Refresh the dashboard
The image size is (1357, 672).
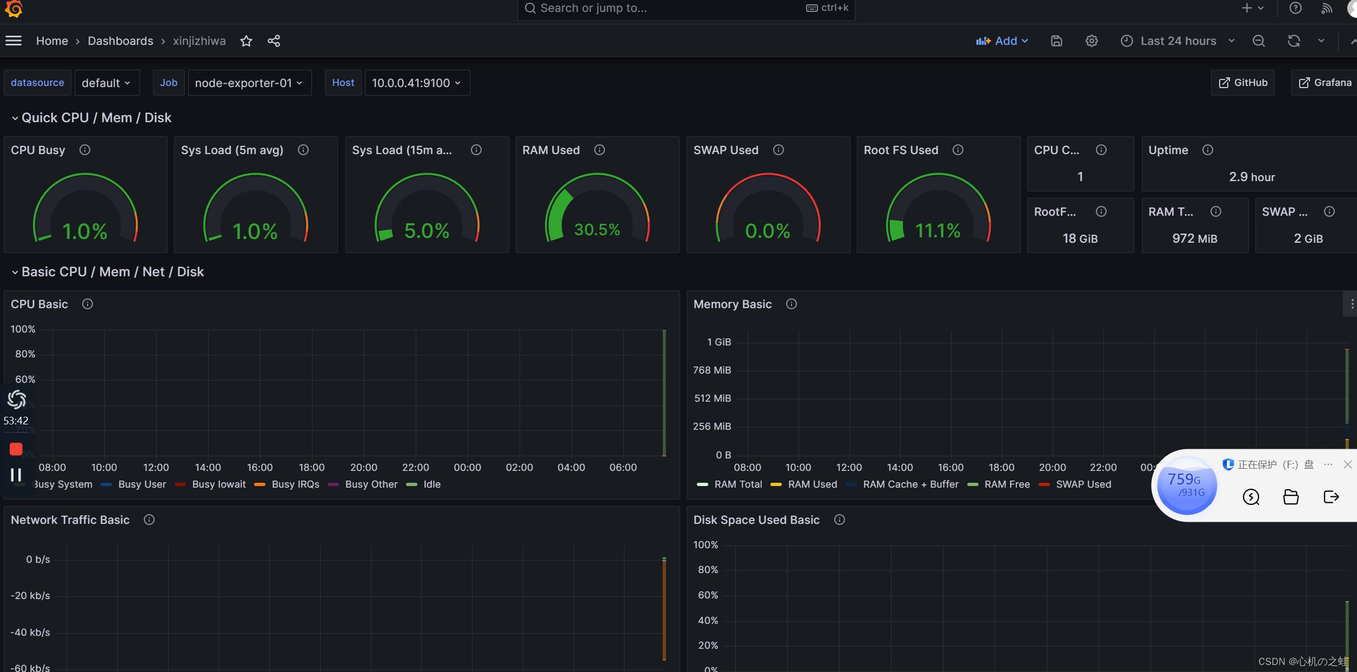pyautogui.click(x=1294, y=41)
